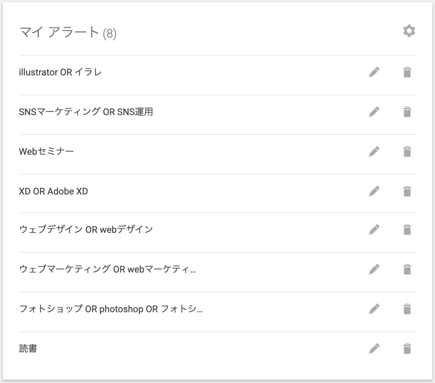
Task: Delete the フォトショップ OR photoshop alert
Action: click(x=407, y=309)
